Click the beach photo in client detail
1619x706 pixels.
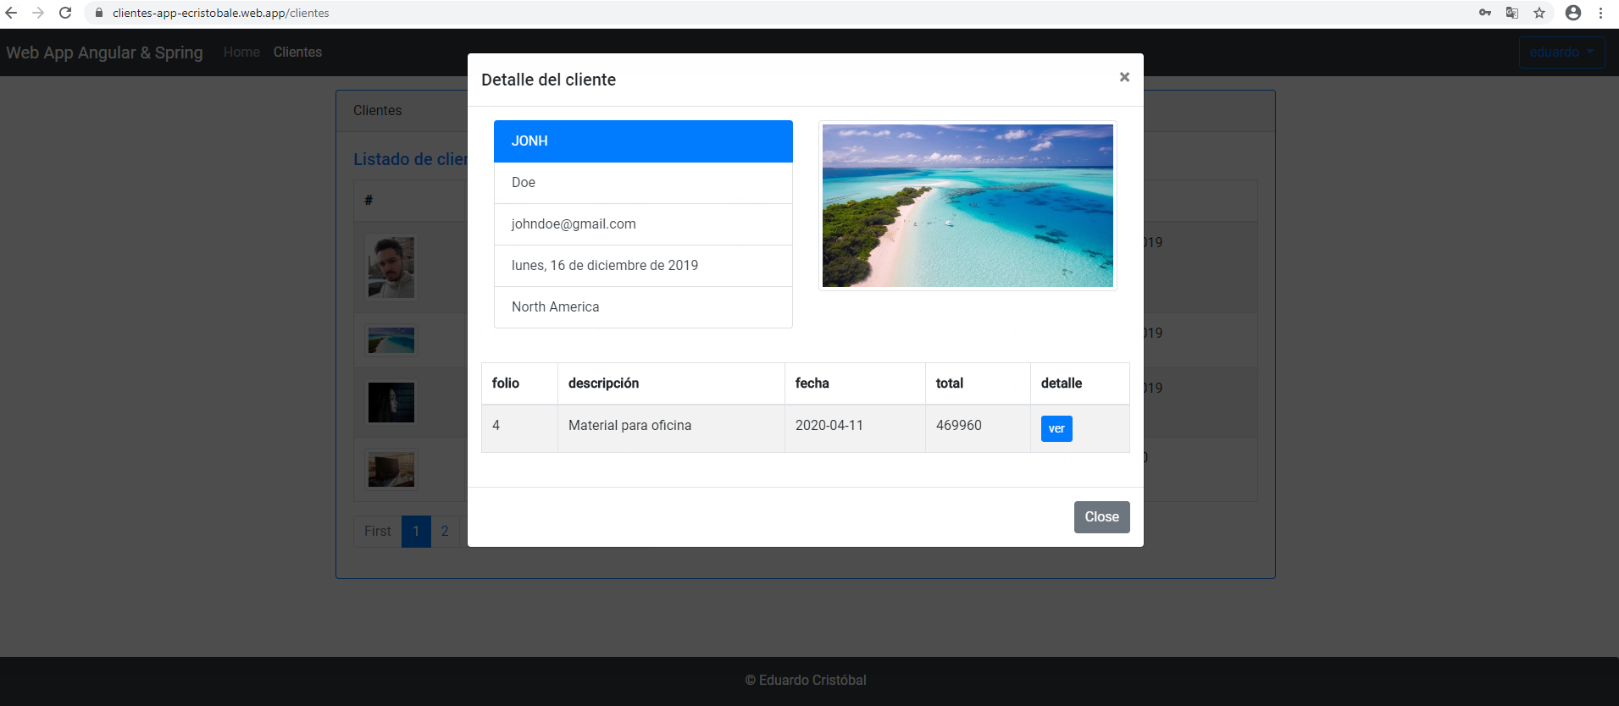click(x=968, y=206)
